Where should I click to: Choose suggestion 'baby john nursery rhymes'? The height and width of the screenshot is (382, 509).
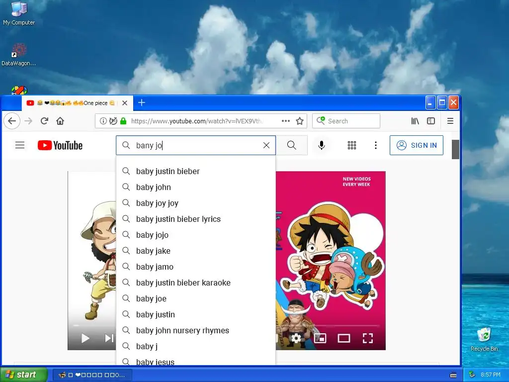tap(196, 330)
